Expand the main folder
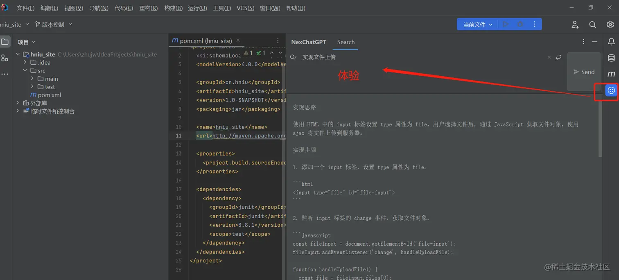The height and width of the screenshot is (280, 619). pos(32,79)
